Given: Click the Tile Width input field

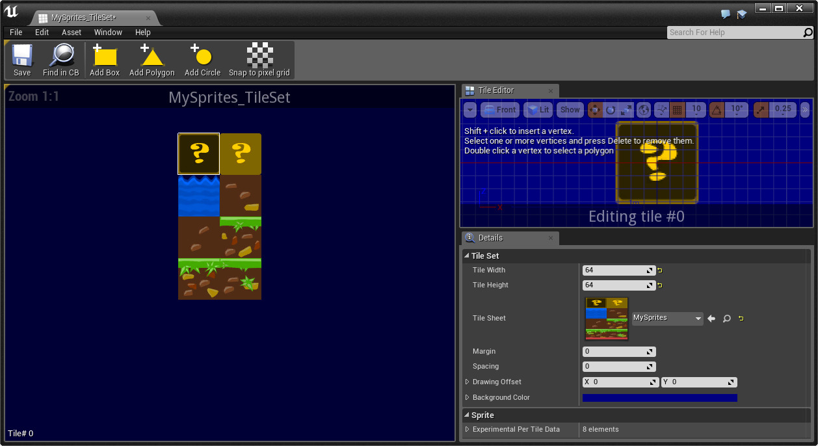Looking at the screenshot, I should click(618, 270).
